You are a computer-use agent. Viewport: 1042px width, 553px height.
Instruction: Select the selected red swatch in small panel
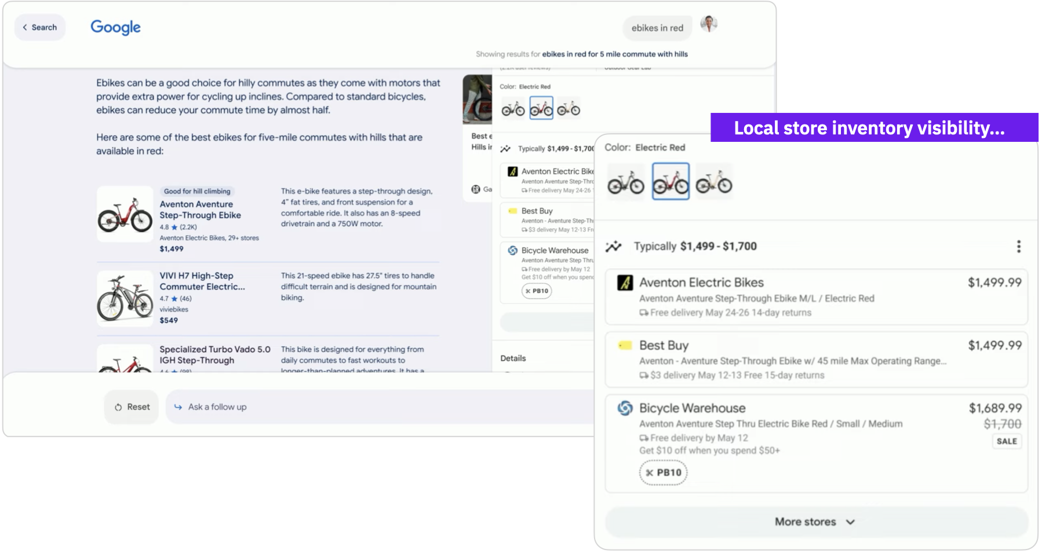(x=541, y=108)
